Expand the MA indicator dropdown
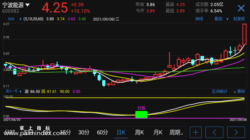250x140 pixels. [x=20, y=19]
